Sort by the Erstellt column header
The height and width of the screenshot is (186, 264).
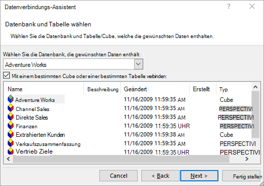(x=201, y=89)
